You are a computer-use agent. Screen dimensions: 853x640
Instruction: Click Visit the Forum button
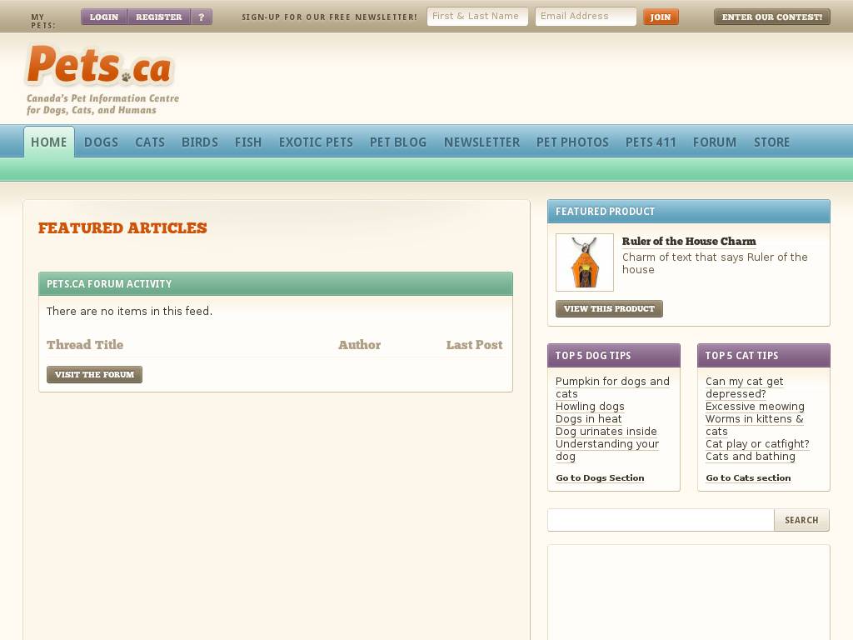pyautogui.click(x=94, y=375)
